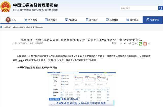Open the 新闻发布 navigation menu

click(51, 20)
